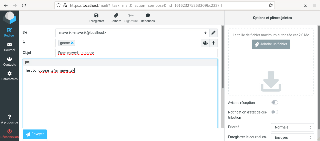Open the De sender identity dropdown
320x141 pixels.
click(x=132, y=33)
